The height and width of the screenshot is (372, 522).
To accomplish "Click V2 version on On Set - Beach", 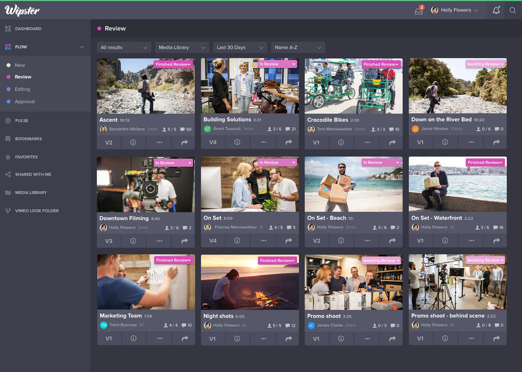I will (316, 240).
